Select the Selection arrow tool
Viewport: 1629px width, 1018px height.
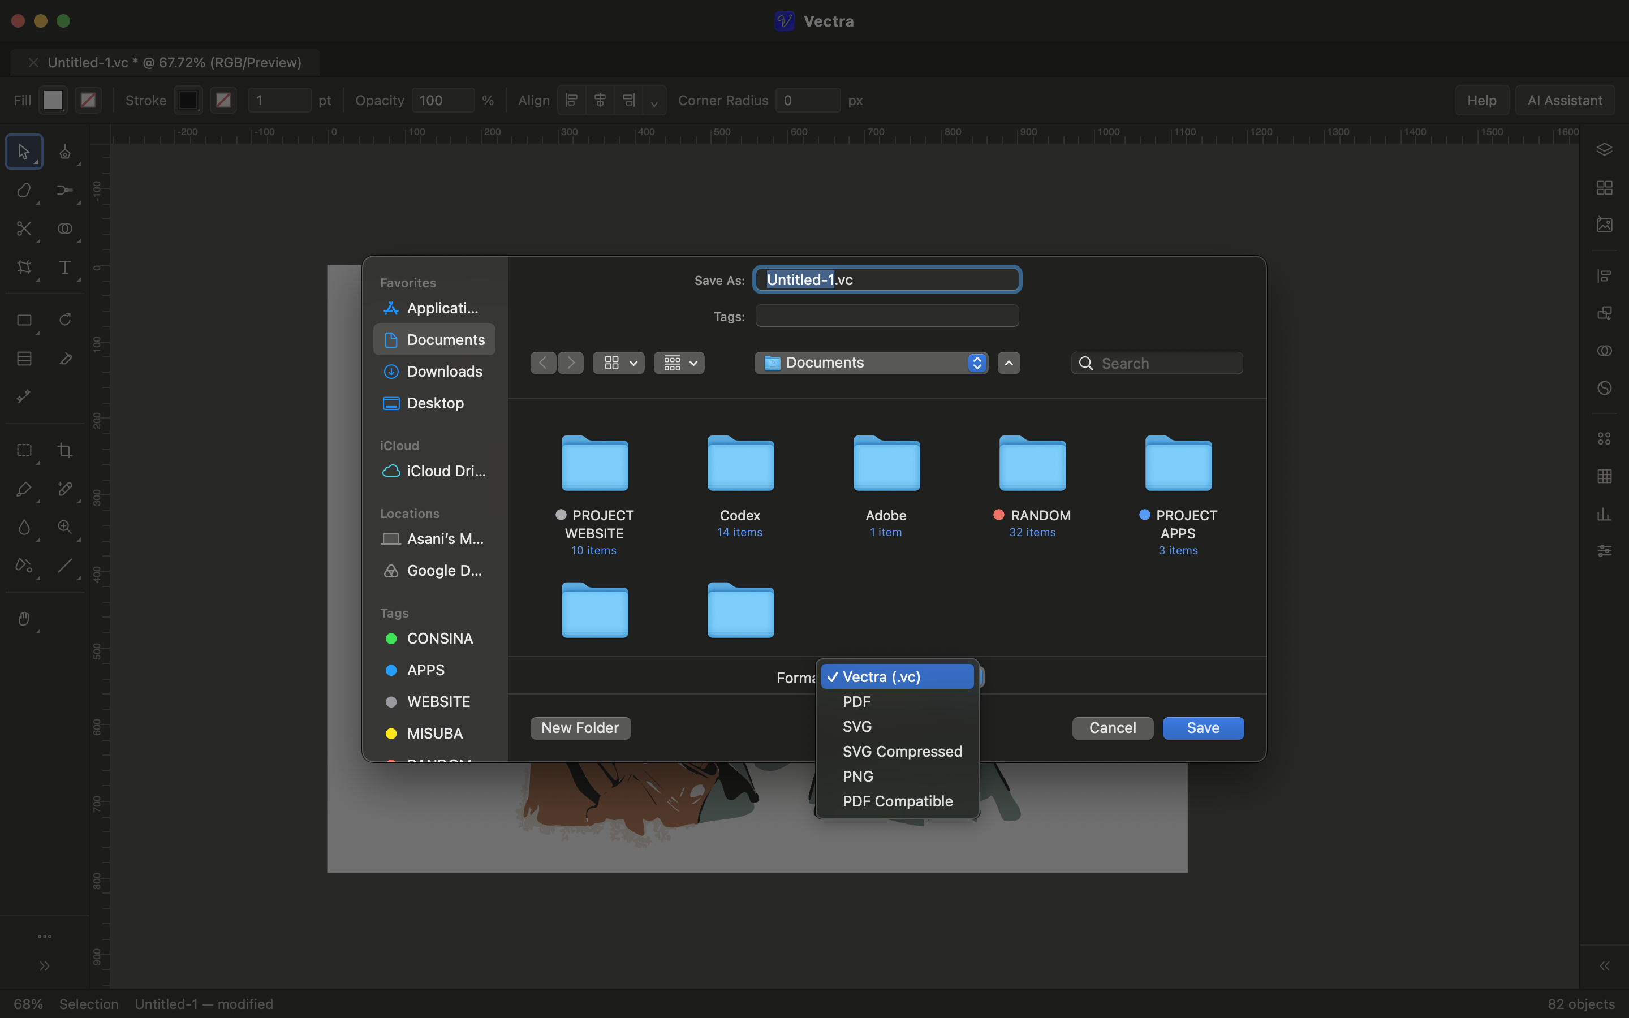pyautogui.click(x=24, y=152)
